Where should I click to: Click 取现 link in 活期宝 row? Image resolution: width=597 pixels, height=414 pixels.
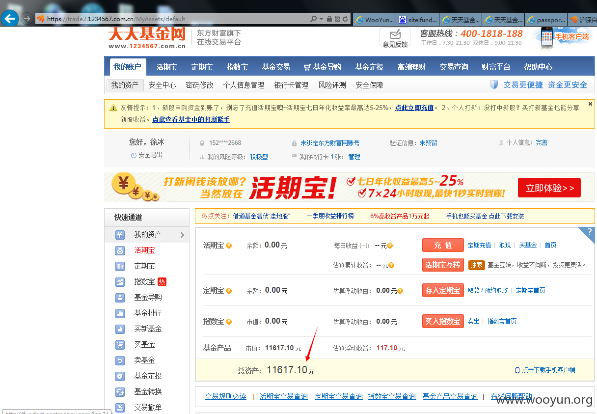[505, 245]
